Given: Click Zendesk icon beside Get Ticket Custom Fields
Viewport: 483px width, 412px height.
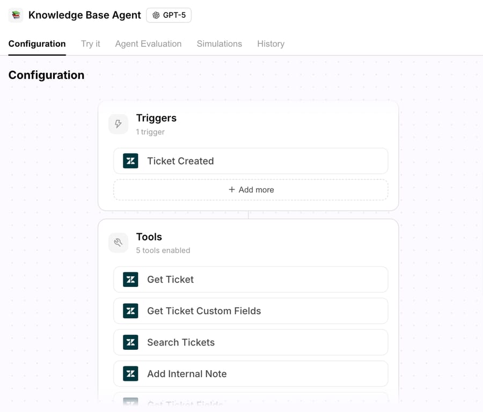Looking at the screenshot, I should [130, 311].
